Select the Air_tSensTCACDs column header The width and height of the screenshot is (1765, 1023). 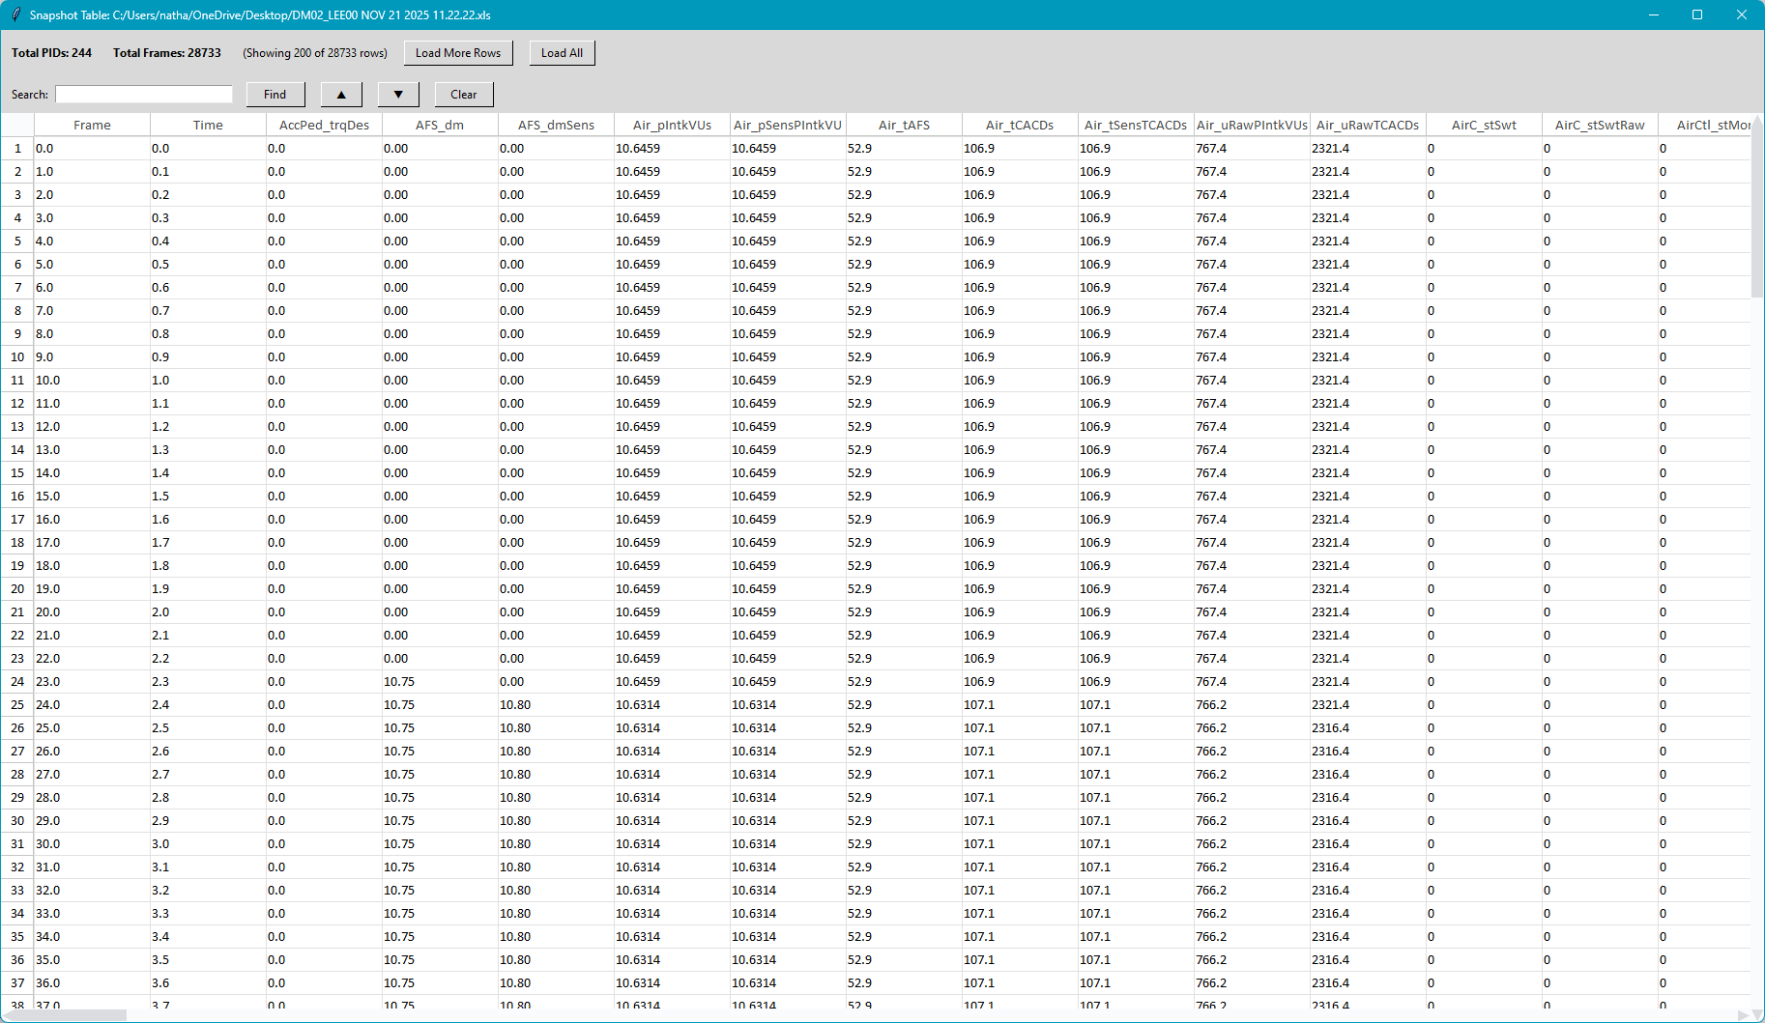[1136, 125]
